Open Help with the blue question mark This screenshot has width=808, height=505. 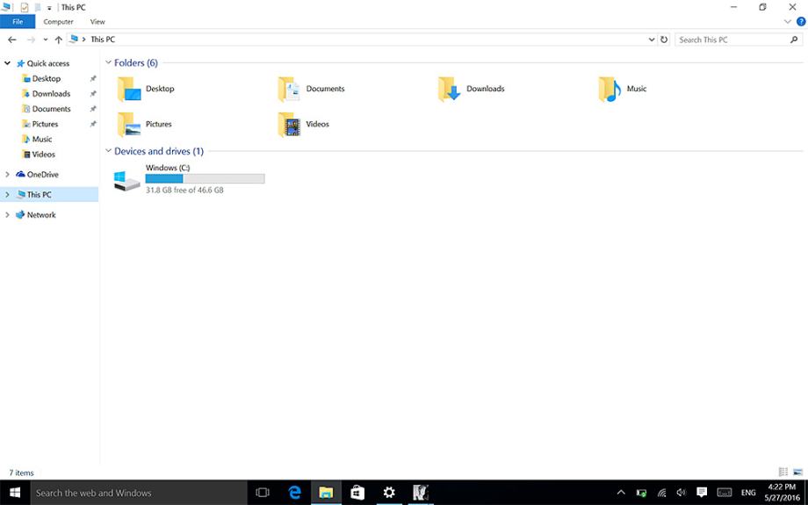tap(801, 22)
